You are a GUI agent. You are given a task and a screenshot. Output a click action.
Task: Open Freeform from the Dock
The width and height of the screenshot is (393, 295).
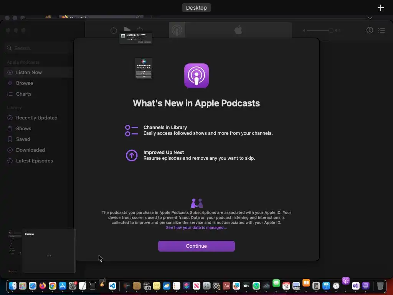(236, 286)
